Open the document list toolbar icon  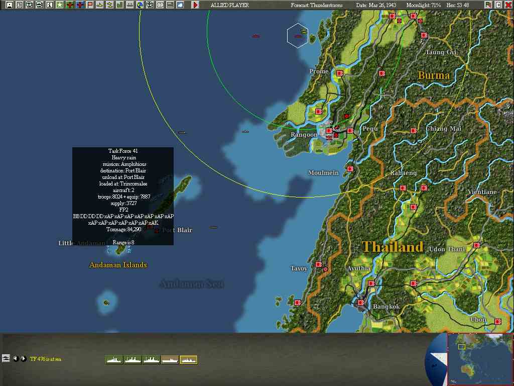20,5
